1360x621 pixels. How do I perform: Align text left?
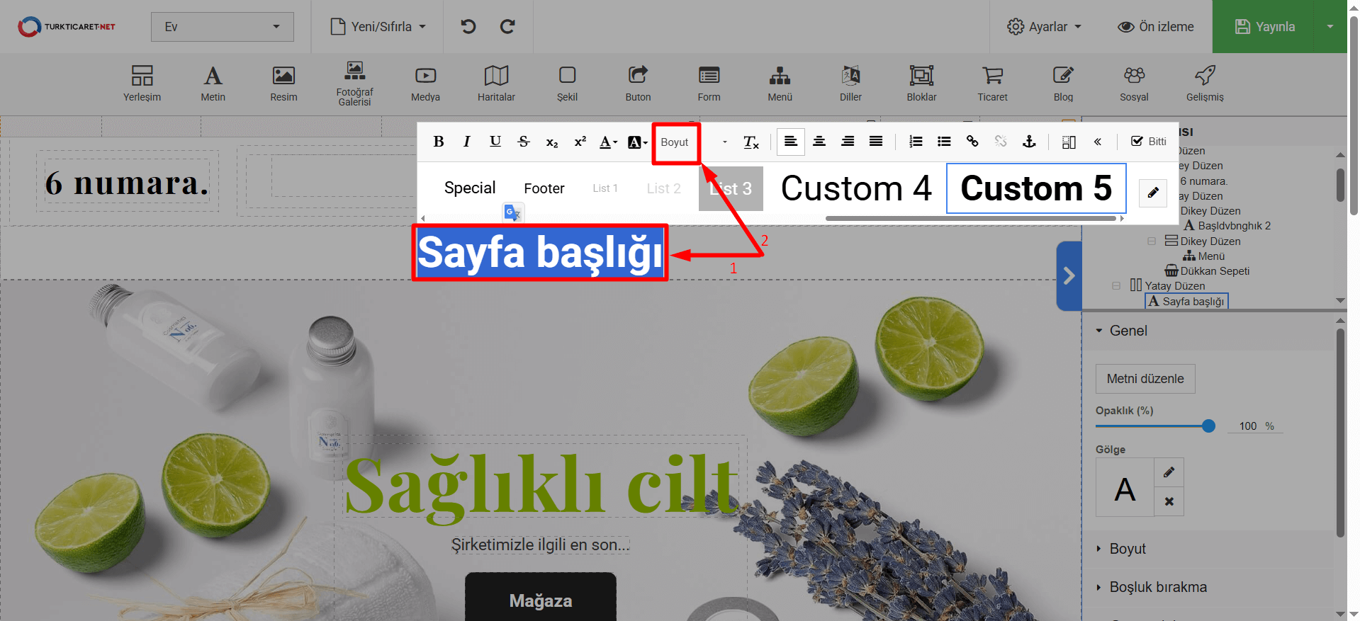[791, 142]
